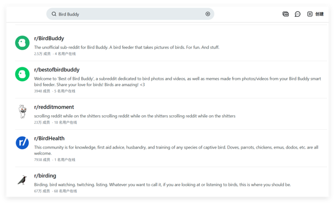Image resolution: width=335 pixels, height=203 pixels.
Task: Click the r/redditmoment Snoo avatar
Action: (22, 111)
